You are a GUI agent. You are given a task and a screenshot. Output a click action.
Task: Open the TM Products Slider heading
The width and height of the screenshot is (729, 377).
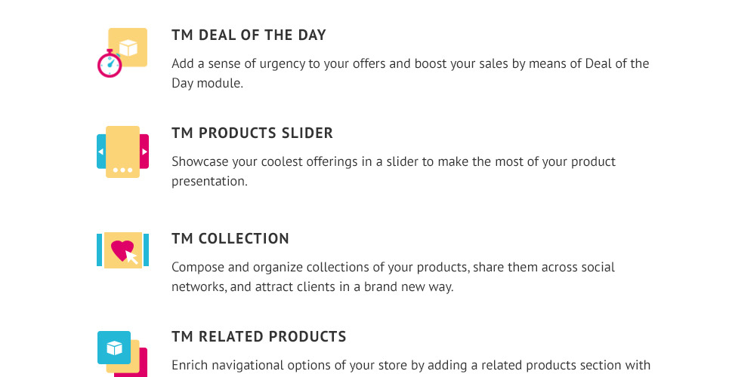252,133
